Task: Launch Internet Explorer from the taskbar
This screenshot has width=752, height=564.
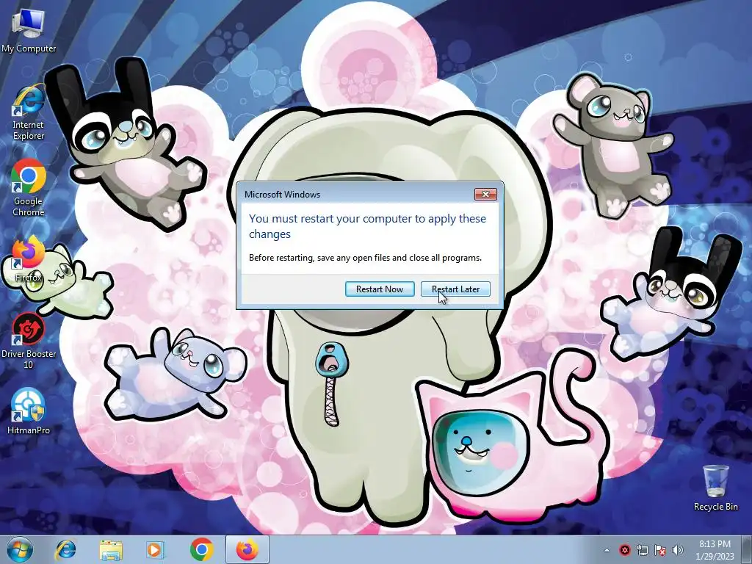Action: (65, 550)
